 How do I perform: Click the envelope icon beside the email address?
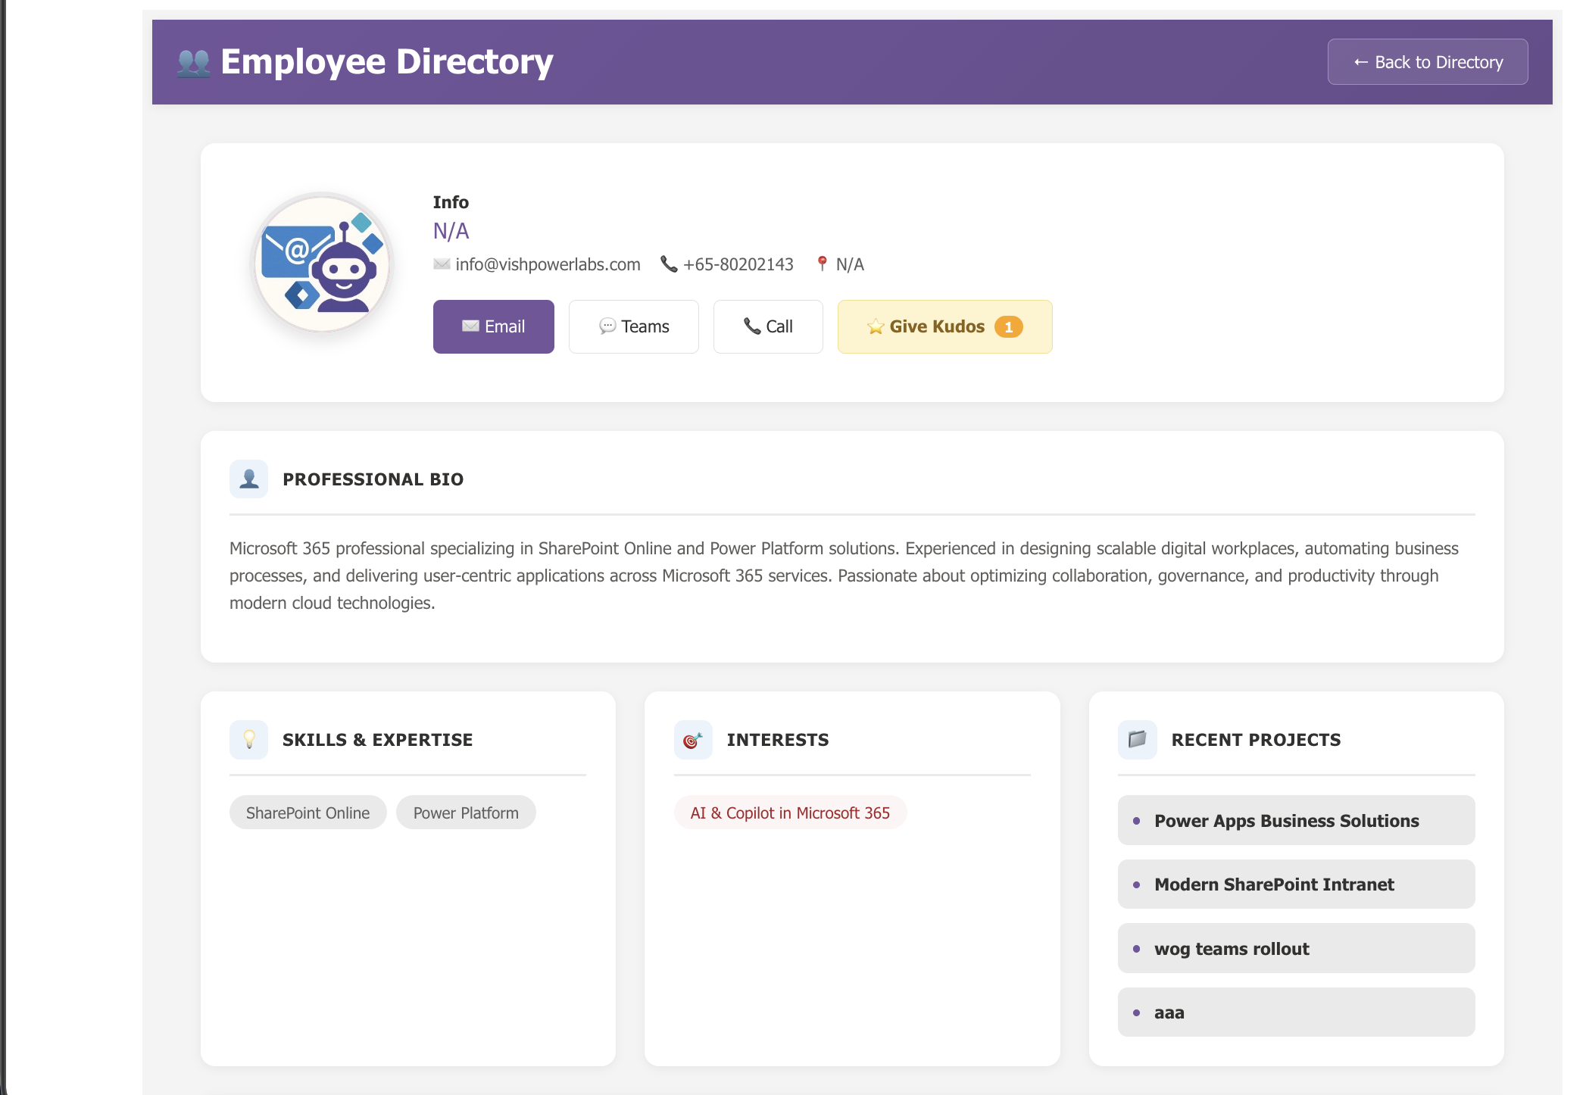point(442,264)
